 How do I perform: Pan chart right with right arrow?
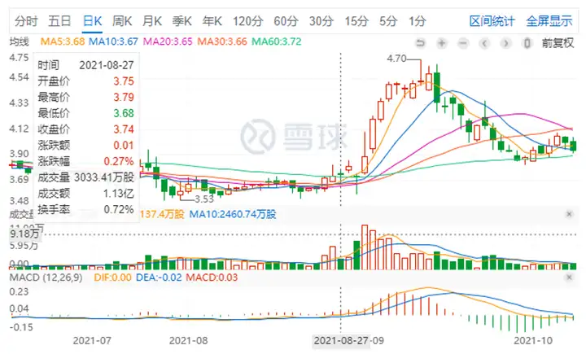[x=505, y=43]
